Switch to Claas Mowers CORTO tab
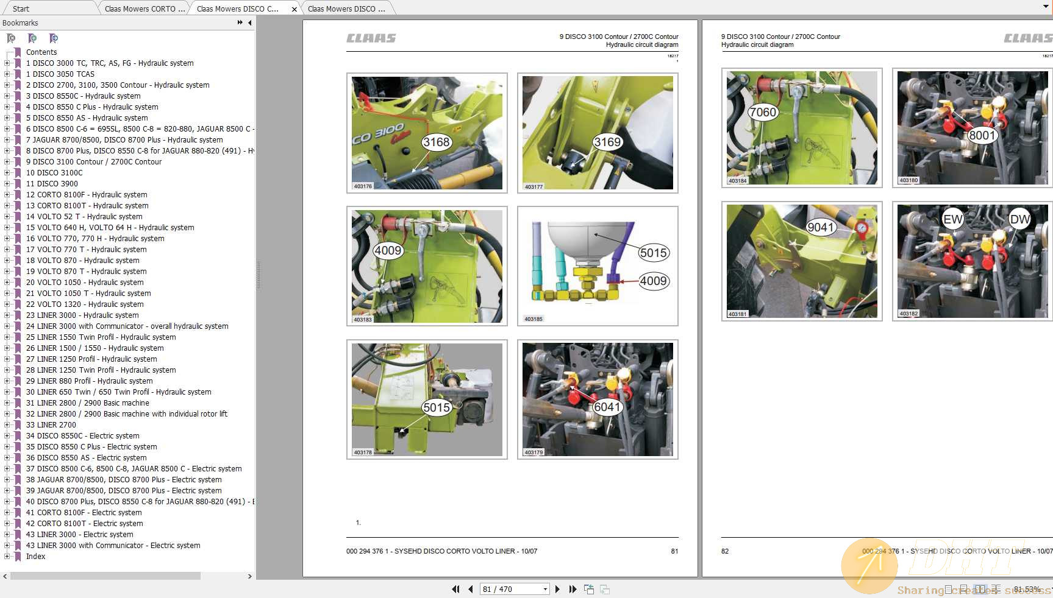The width and height of the screenshot is (1053, 598). pos(145,9)
